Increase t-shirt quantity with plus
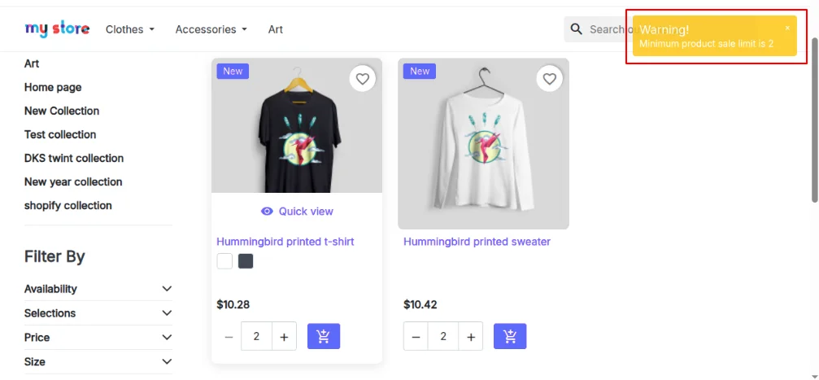 click(x=284, y=337)
